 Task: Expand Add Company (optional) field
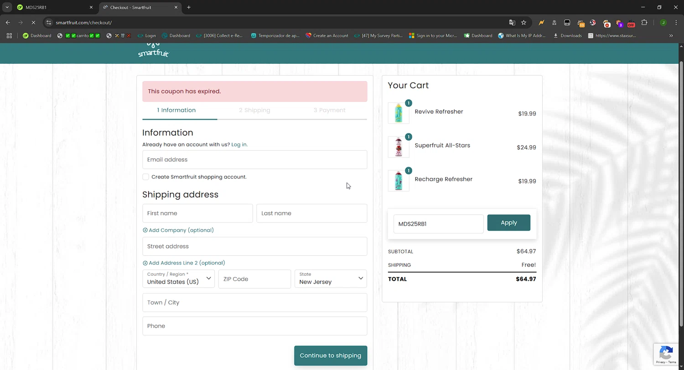pyautogui.click(x=178, y=230)
